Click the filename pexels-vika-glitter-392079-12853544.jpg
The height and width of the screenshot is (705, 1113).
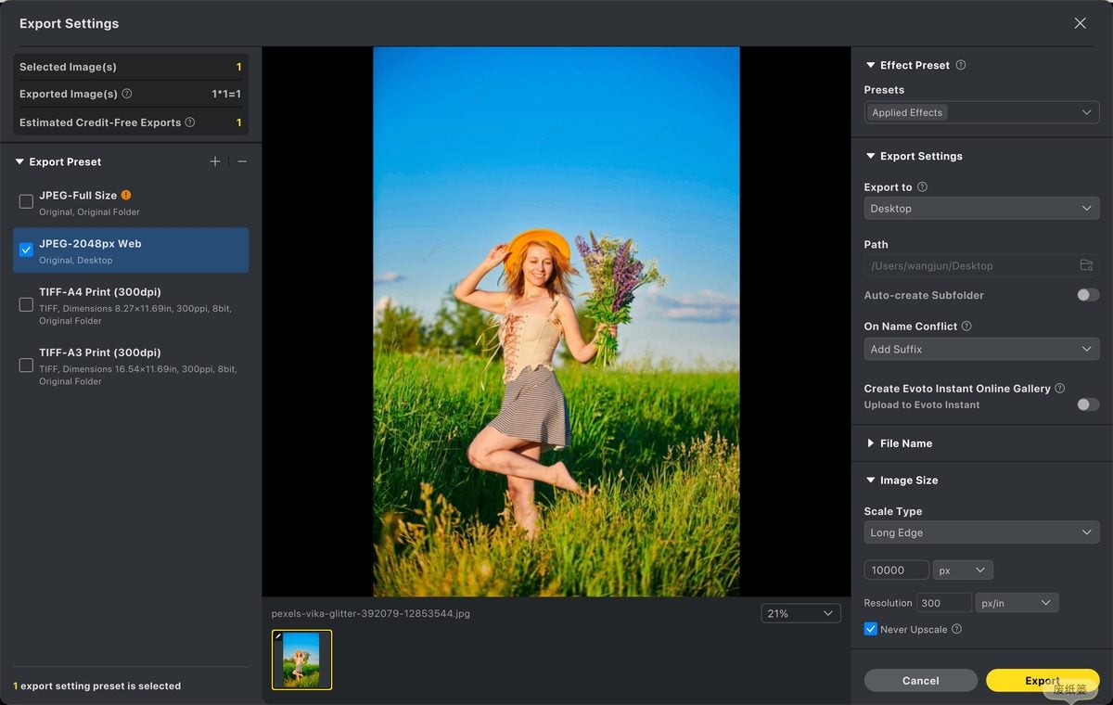pos(371,613)
